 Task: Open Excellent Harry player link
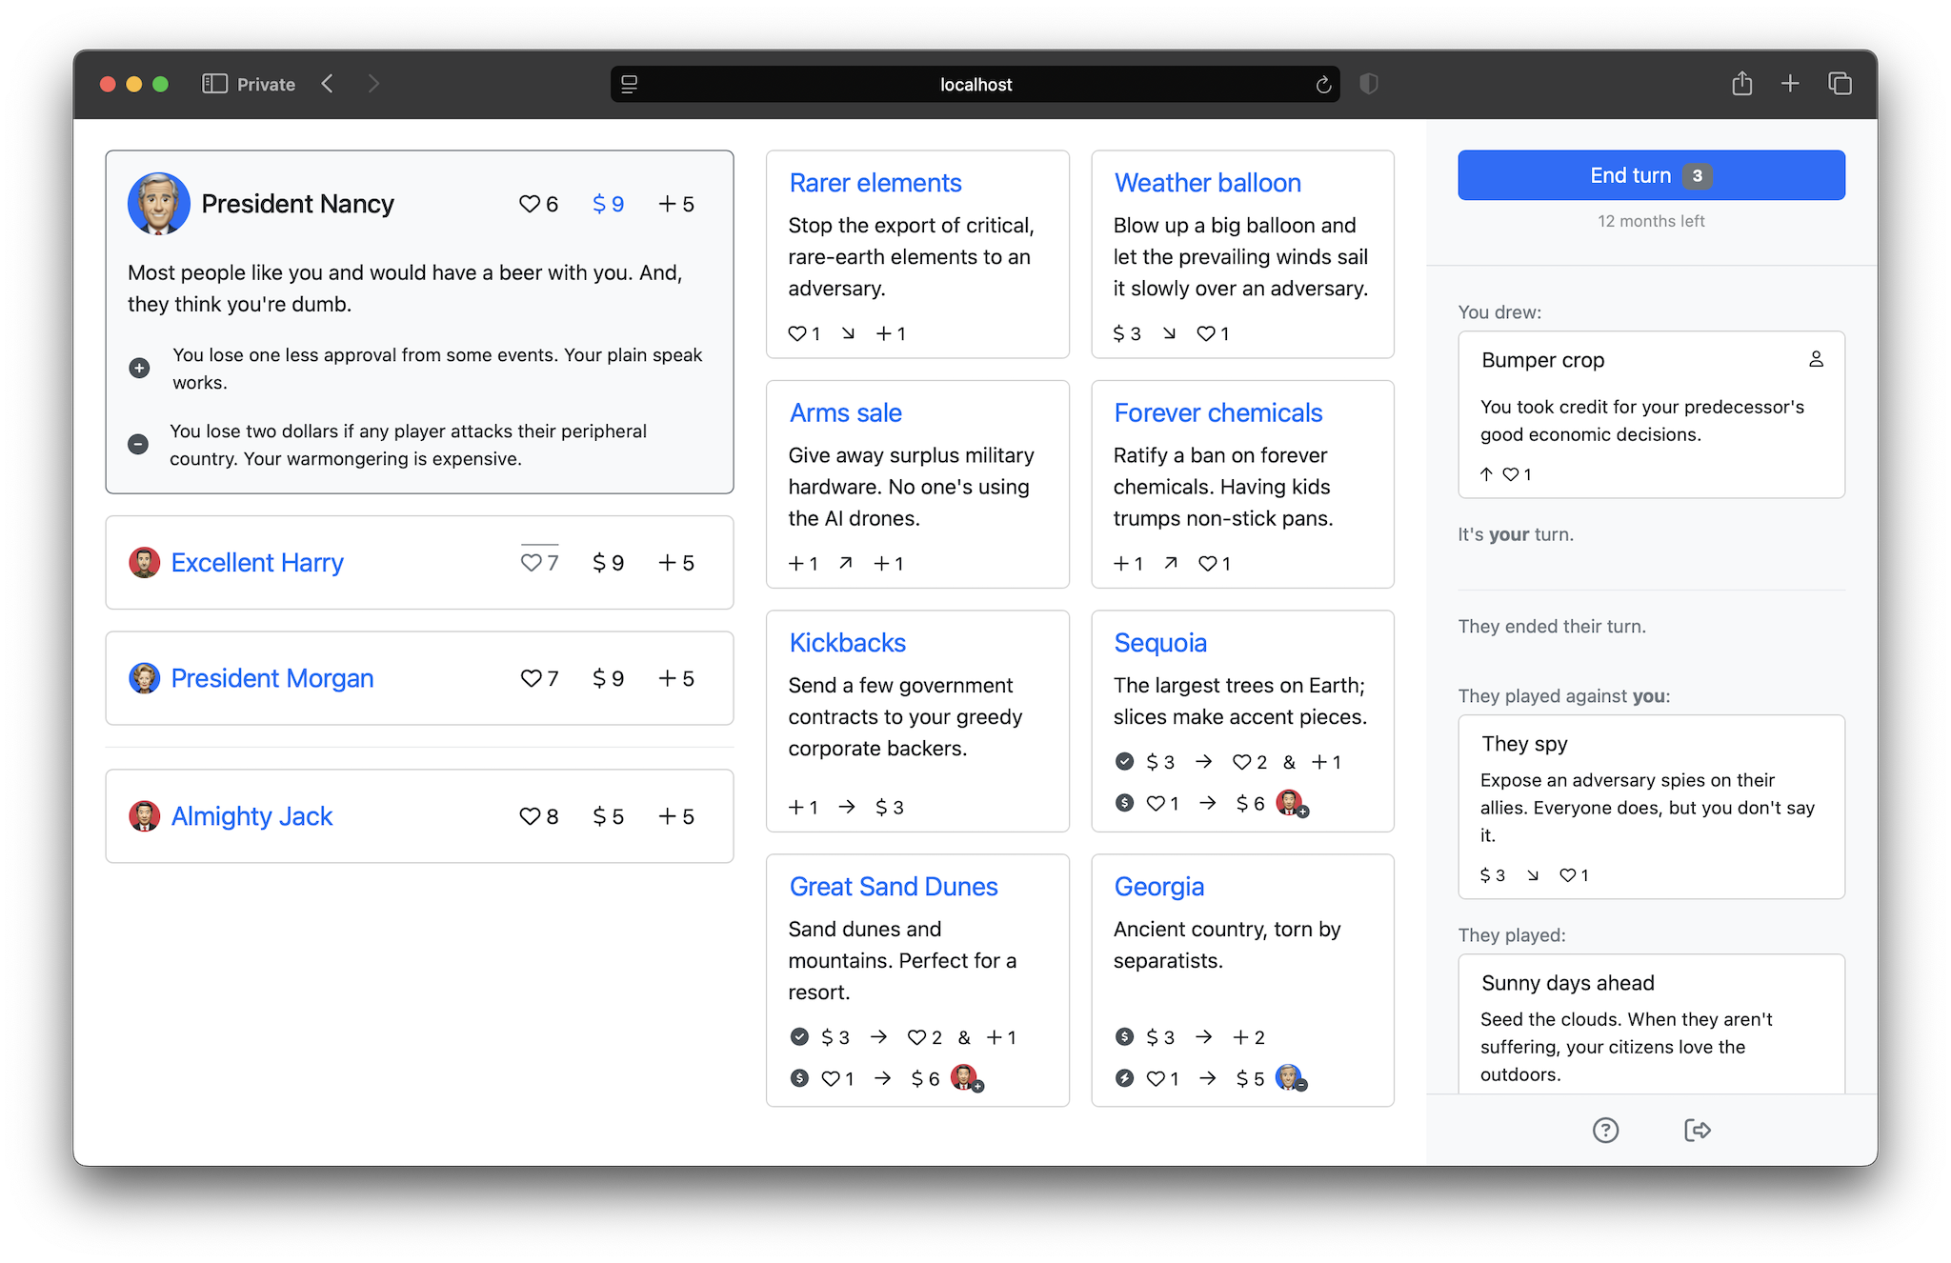coord(256,563)
